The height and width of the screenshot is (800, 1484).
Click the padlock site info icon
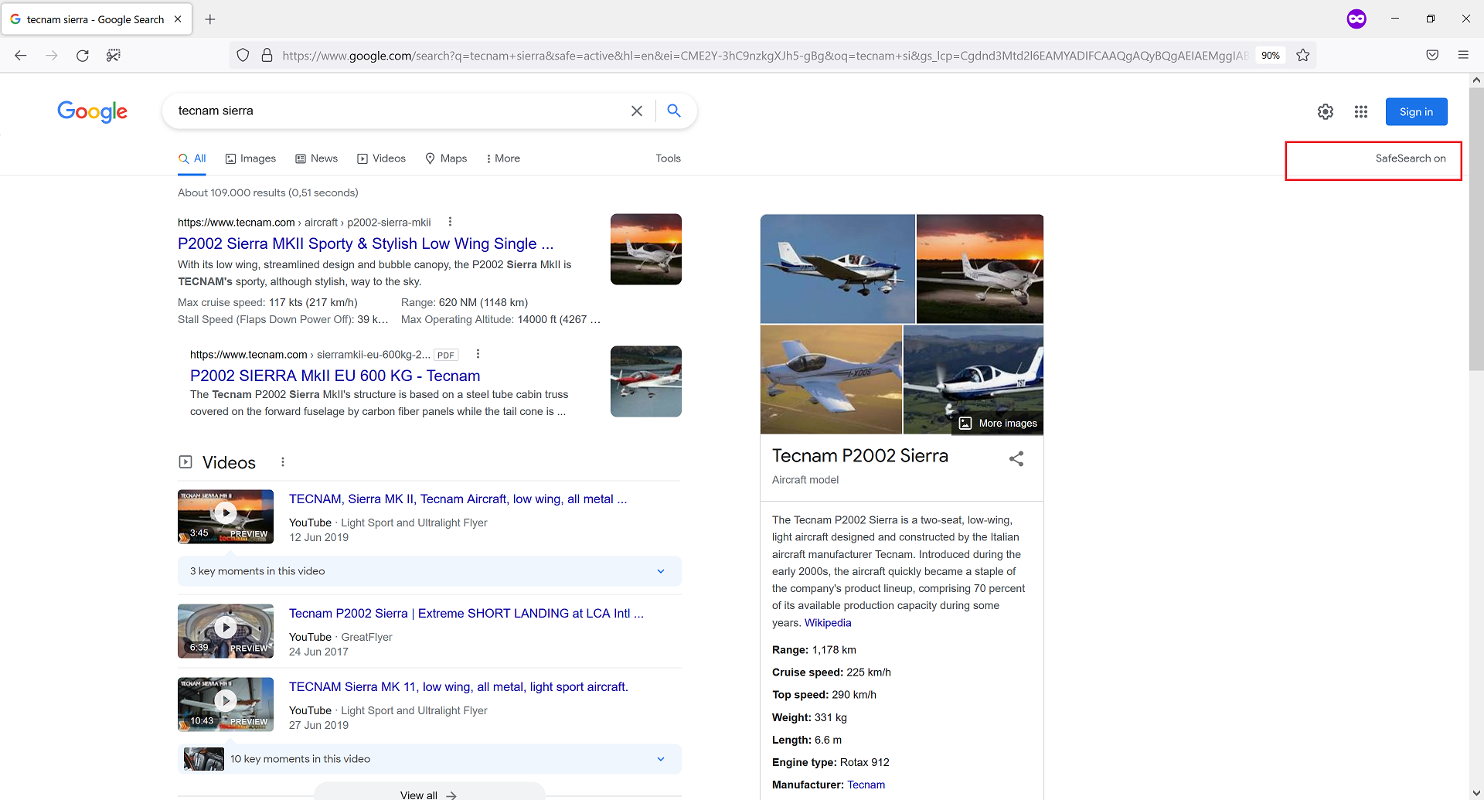[x=267, y=55]
